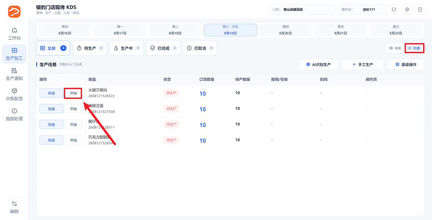Click the 门店 field showing 泰山店裱花间
432x220 pixels.
pyautogui.click(x=302, y=9)
